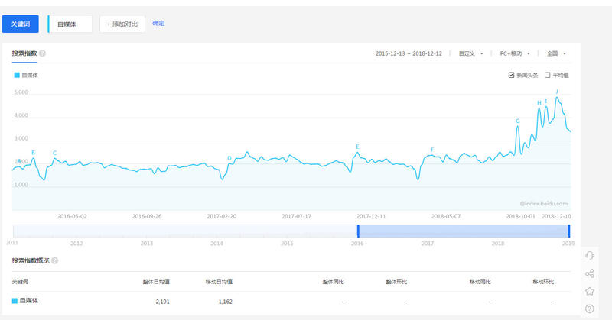
Task: Click help icon beside 搜索指数概览
Action: [x=54, y=260]
